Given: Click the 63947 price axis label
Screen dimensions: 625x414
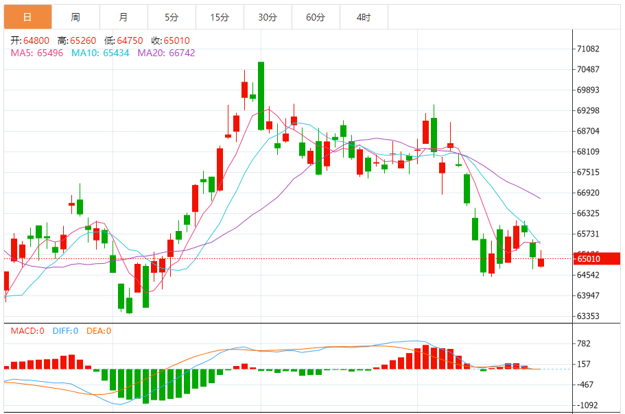Looking at the screenshot, I should (x=589, y=295).
